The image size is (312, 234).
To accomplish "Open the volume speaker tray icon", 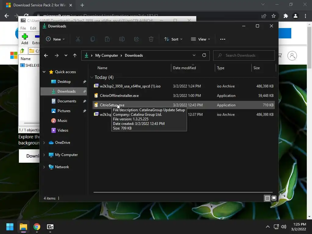I will (284, 227).
